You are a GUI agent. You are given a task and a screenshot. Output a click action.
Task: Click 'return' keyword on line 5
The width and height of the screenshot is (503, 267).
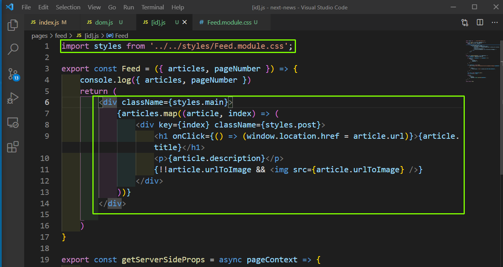click(x=94, y=91)
